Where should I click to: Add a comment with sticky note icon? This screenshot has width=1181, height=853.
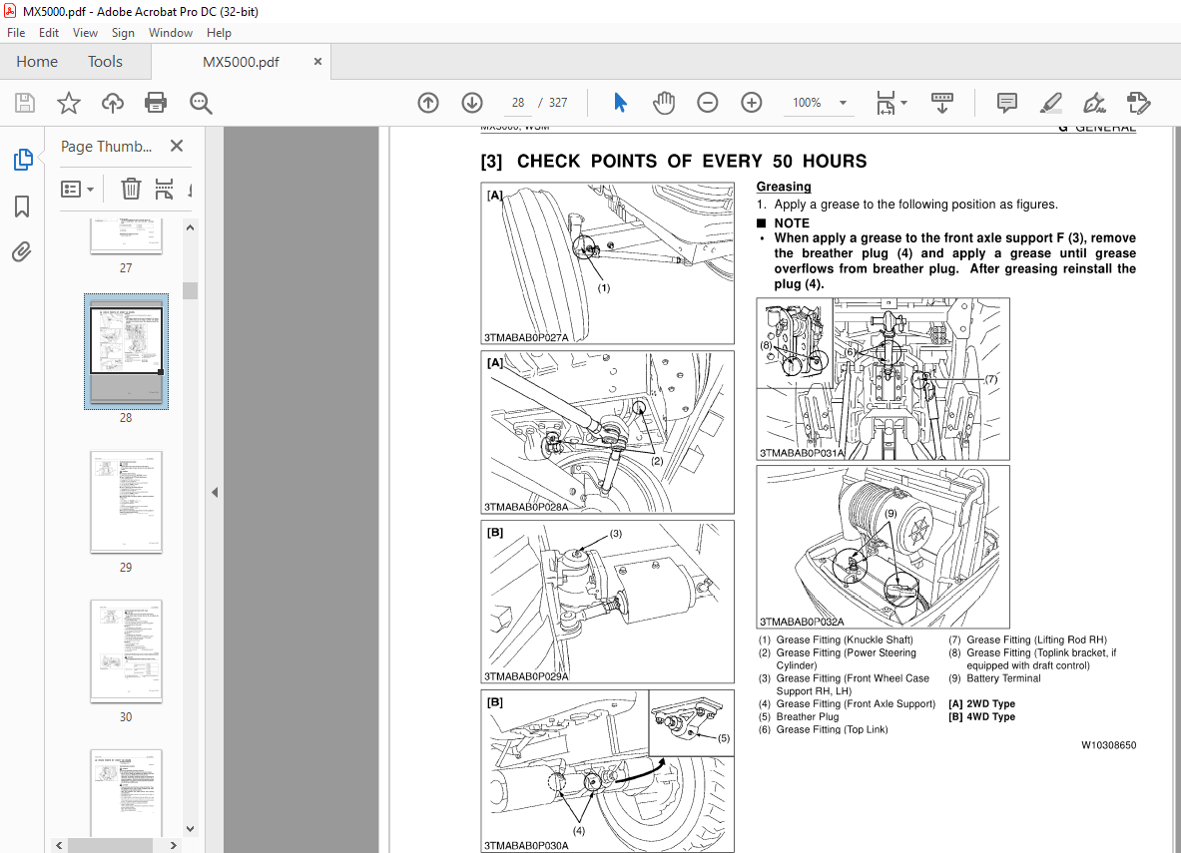pos(1007,103)
